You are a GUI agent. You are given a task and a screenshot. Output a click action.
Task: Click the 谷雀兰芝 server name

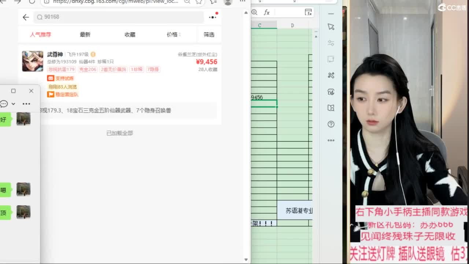197,54
